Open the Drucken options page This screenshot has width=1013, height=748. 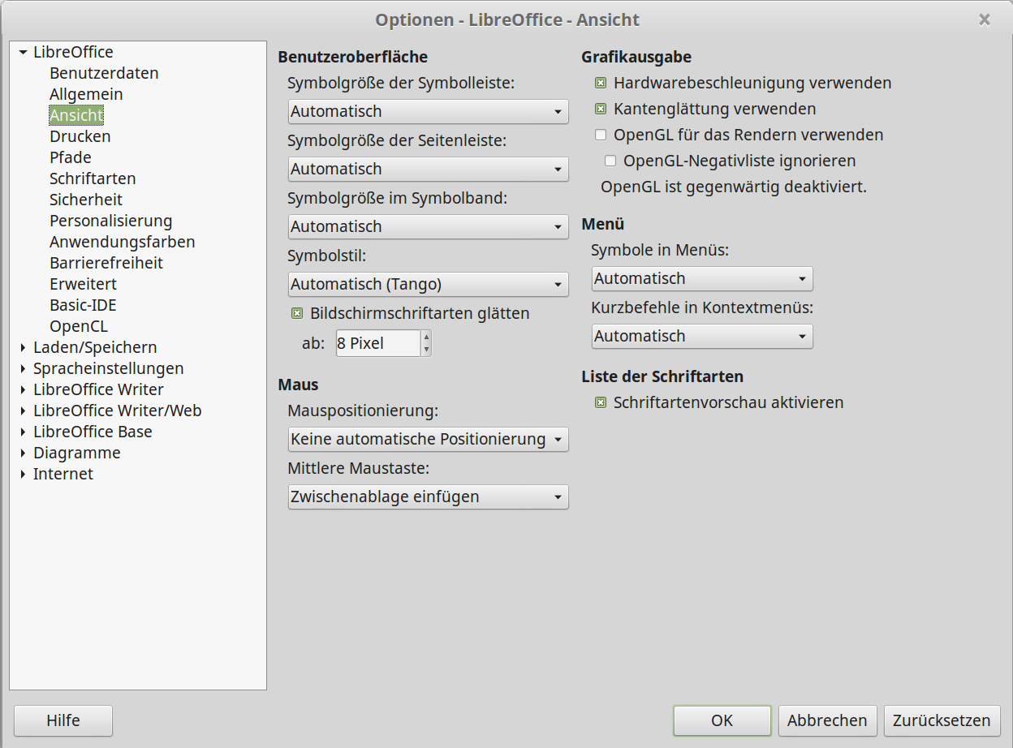[x=80, y=136]
